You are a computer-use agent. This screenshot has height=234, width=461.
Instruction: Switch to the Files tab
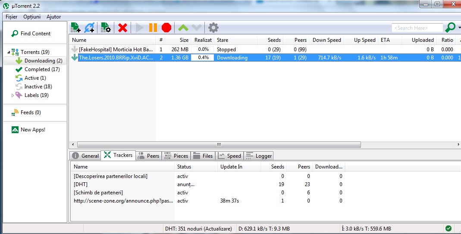coord(203,156)
